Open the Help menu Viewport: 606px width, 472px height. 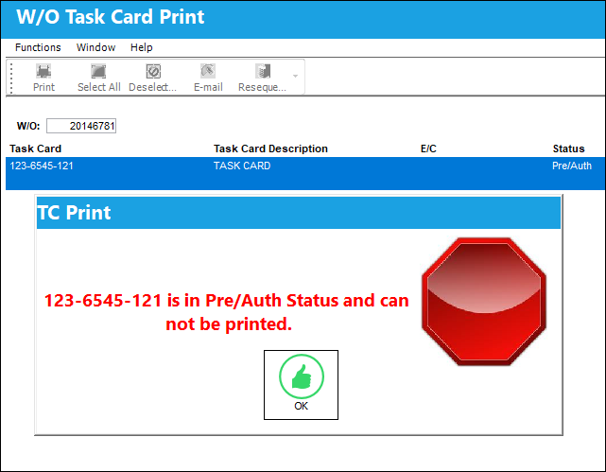(x=142, y=47)
